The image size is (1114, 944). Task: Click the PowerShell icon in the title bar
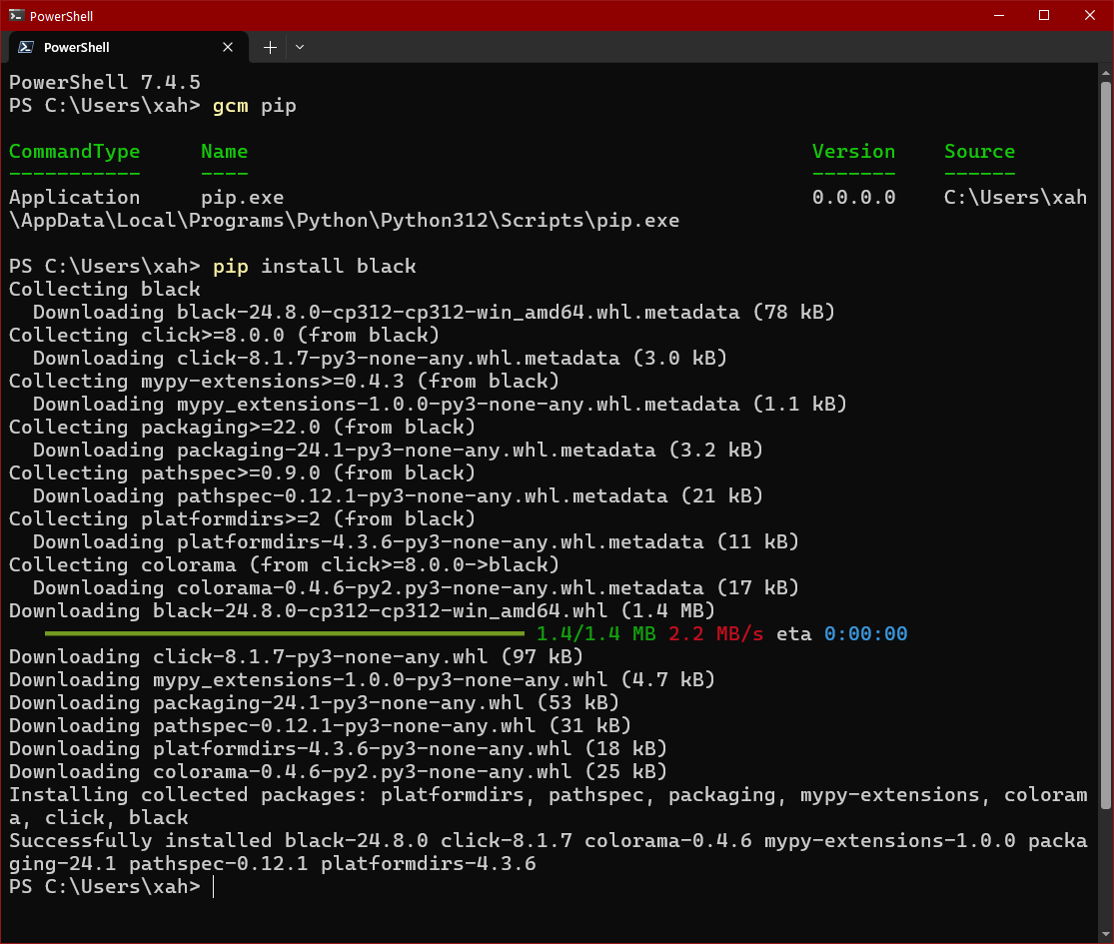[x=16, y=15]
